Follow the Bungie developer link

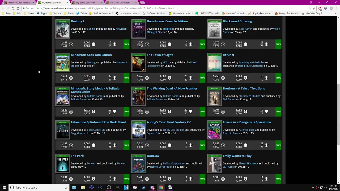(x=91, y=29)
